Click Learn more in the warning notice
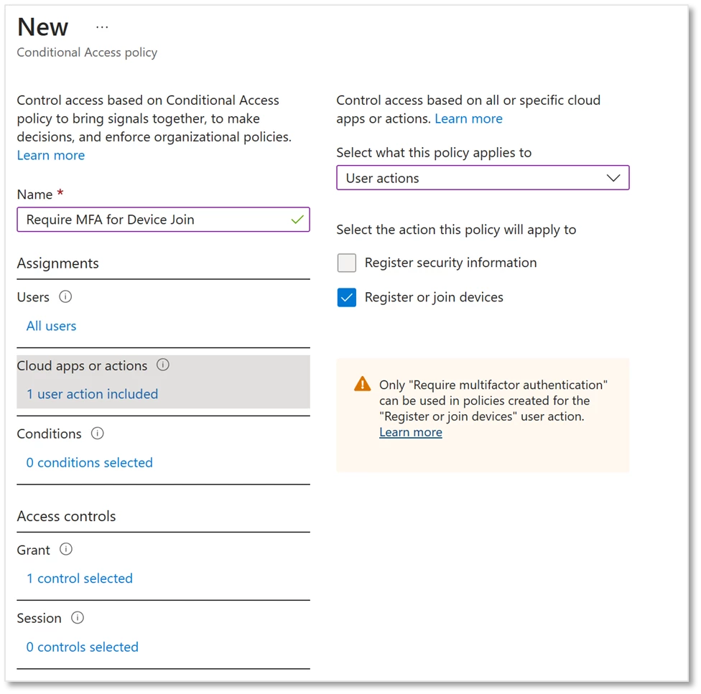This screenshot has height=694, width=701. click(410, 431)
